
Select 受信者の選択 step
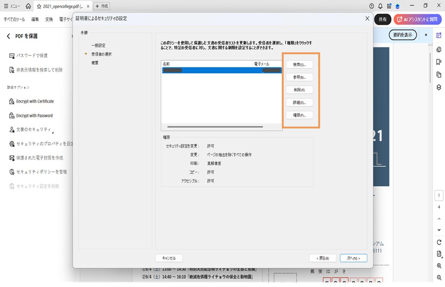(x=101, y=54)
